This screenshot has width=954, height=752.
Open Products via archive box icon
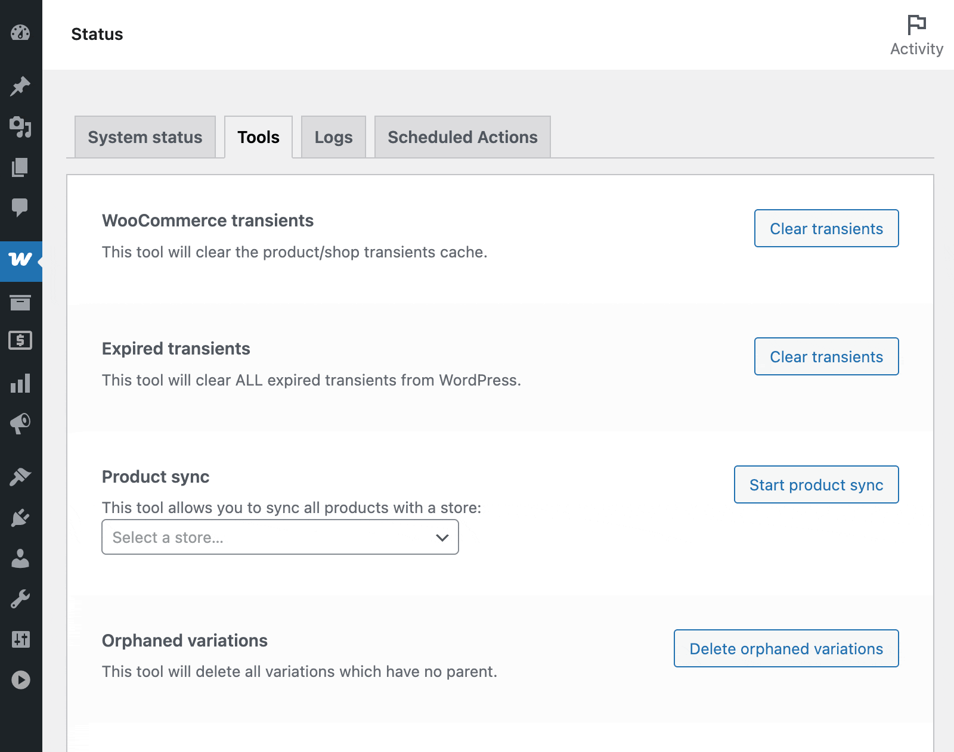tap(21, 302)
